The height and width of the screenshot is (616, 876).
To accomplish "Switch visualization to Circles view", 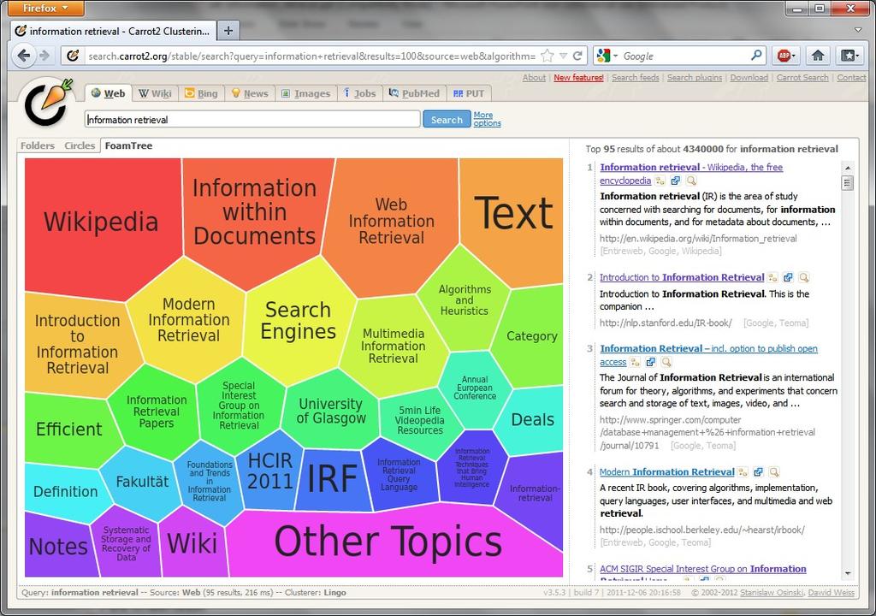I will coord(80,146).
